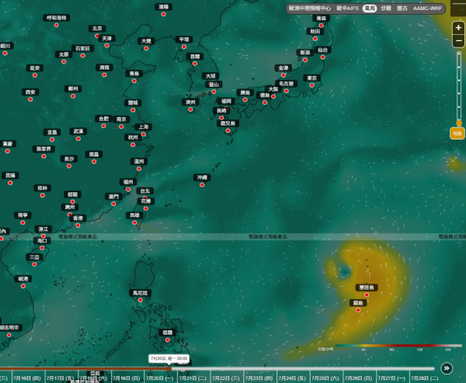Select the 沖繩 location marker
The height and width of the screenshot is (383, 466).
coord(202,185)
